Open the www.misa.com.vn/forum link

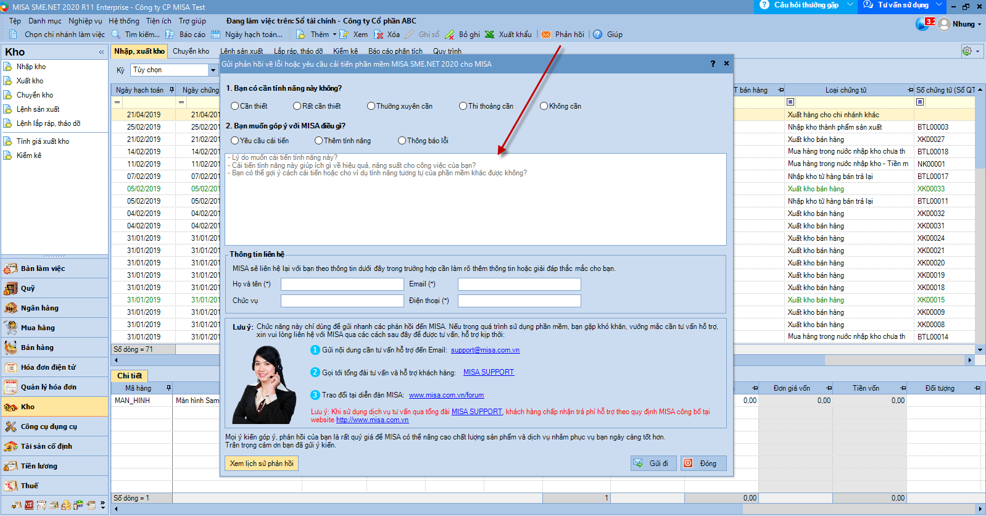[x=446, y=395]
